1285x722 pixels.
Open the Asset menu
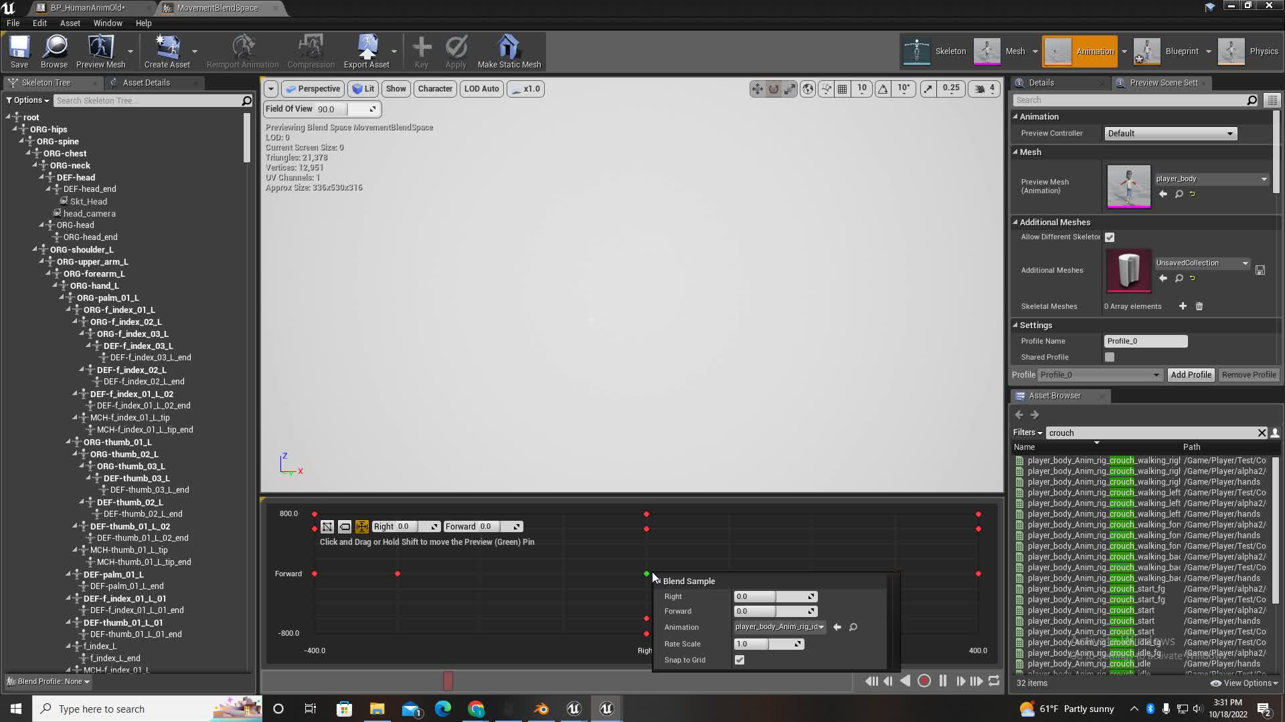pos(70,23)
